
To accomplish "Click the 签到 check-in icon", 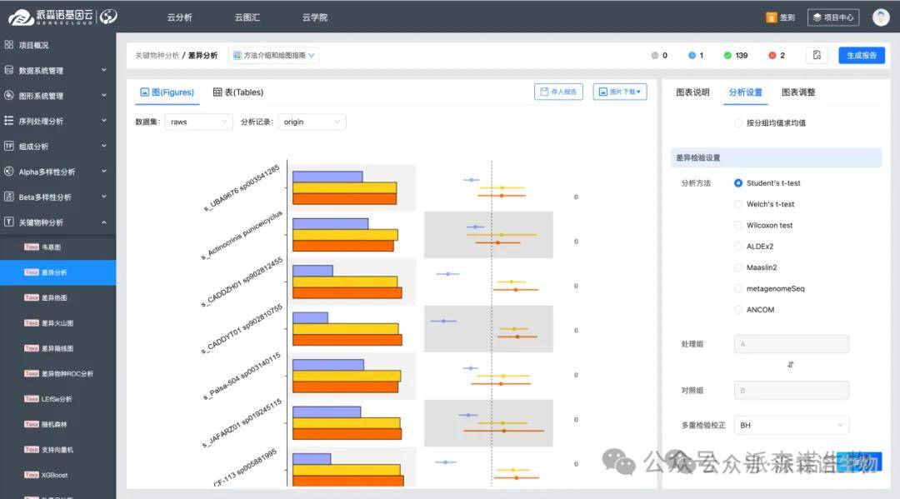I will 771,17.
